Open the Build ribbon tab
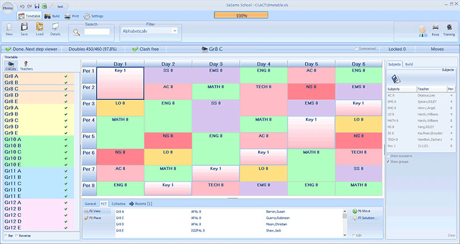This screenshot has width=460, height=244. 52,16
